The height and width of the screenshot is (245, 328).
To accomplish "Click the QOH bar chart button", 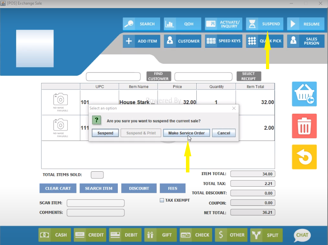I will coord(182,24).
